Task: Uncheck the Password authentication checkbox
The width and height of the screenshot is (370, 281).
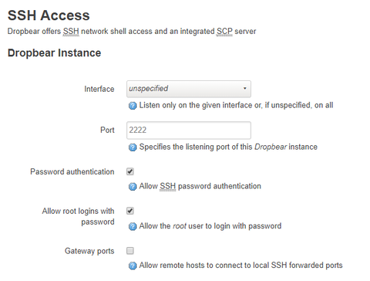Action: pos(130,171)
